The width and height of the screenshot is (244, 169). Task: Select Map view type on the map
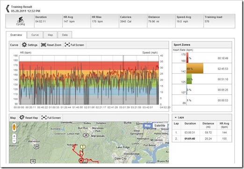point(147,126)
